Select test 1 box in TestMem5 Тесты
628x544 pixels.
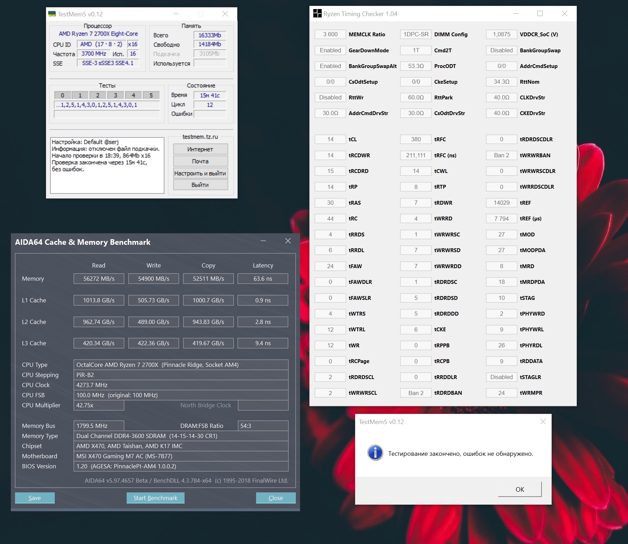click(80, 95)
